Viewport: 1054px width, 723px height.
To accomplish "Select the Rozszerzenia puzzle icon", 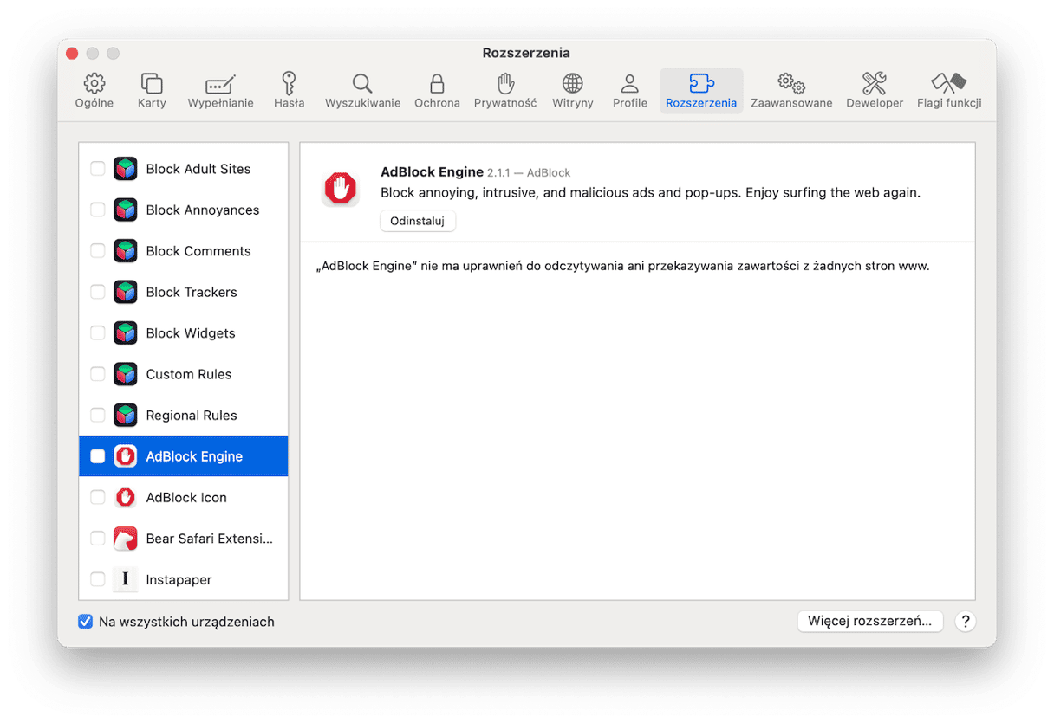I will tap(701, 84).
